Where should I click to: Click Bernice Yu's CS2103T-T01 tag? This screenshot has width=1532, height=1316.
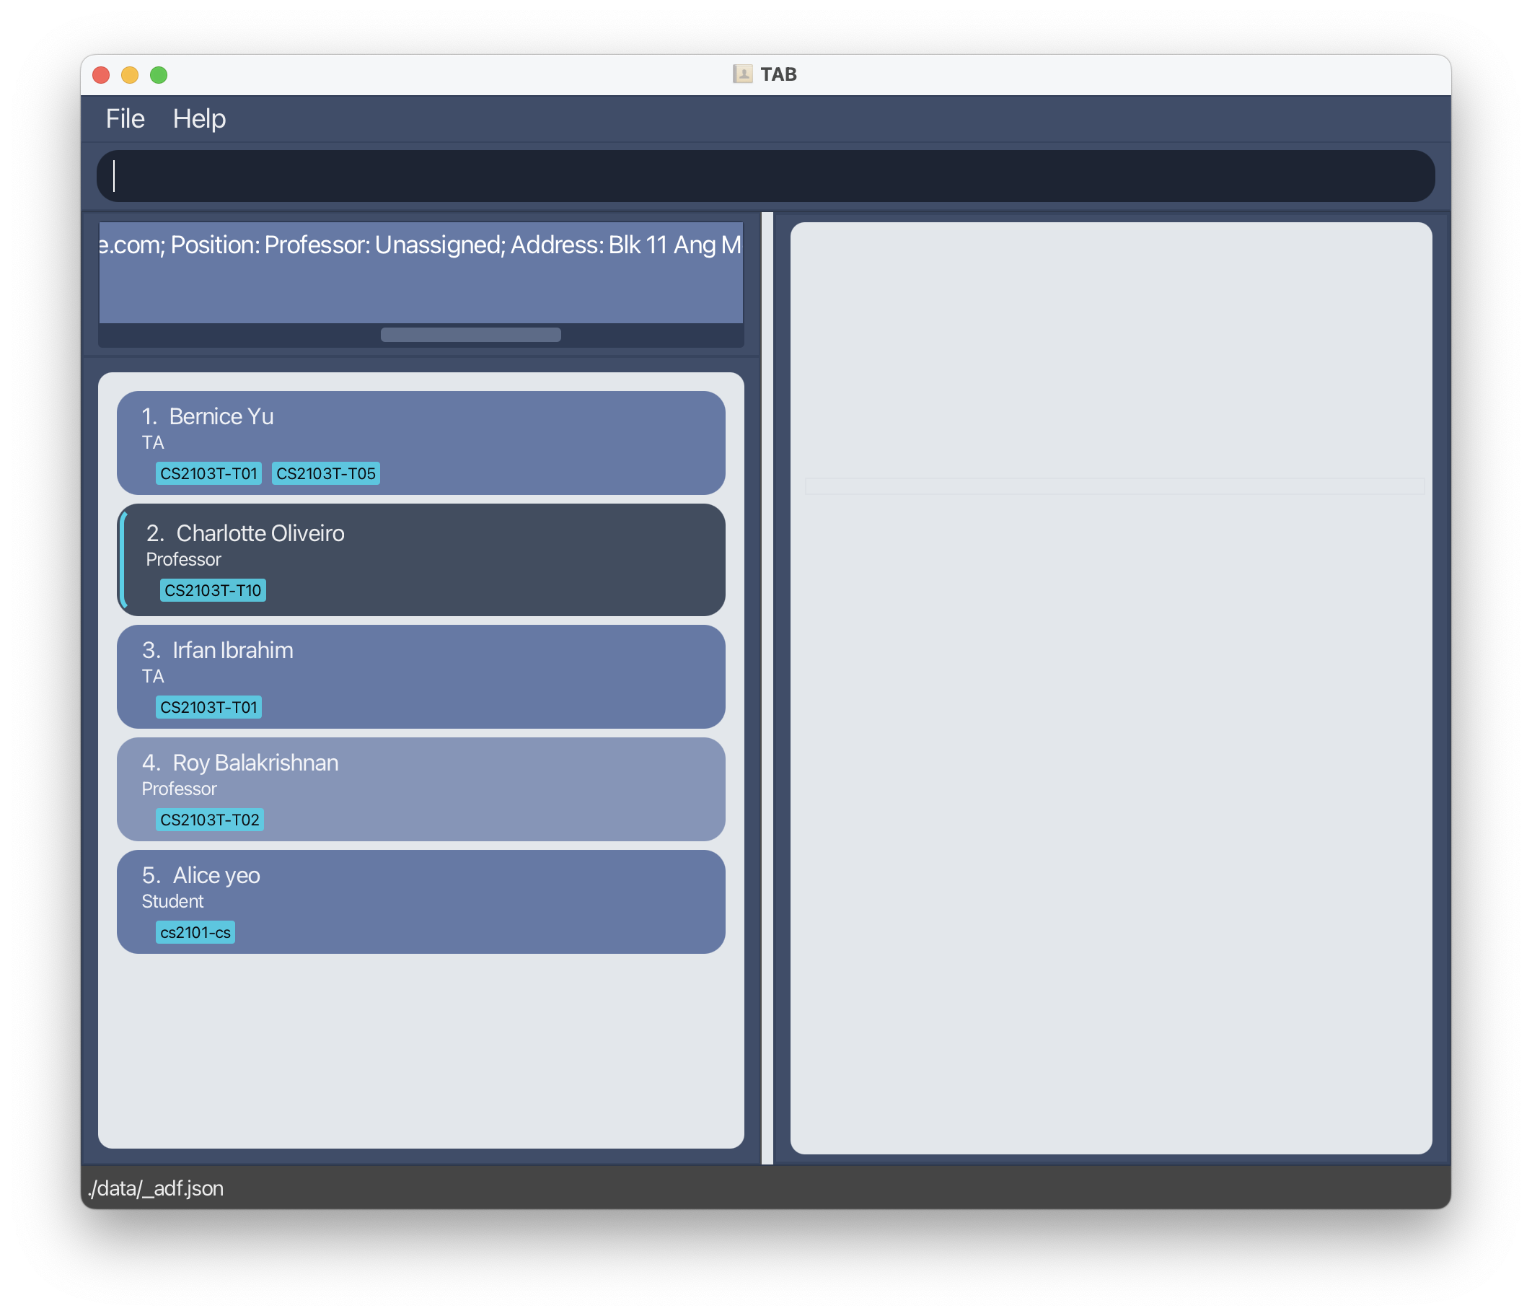[208, 473]
